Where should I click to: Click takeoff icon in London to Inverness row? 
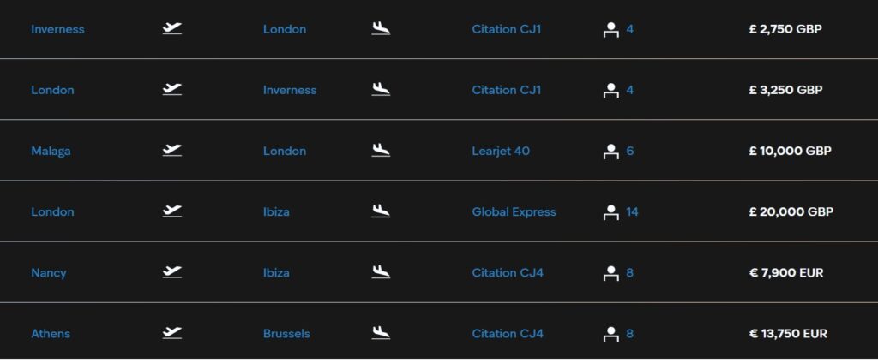(171, 89)
